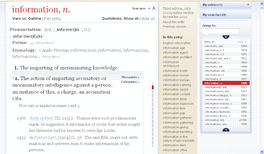Jump to information gap
The width and height of the screenshot is (264, 154).
[x=174, y=113]
